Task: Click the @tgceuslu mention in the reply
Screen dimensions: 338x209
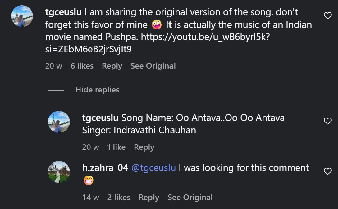Action: point(153,168)
